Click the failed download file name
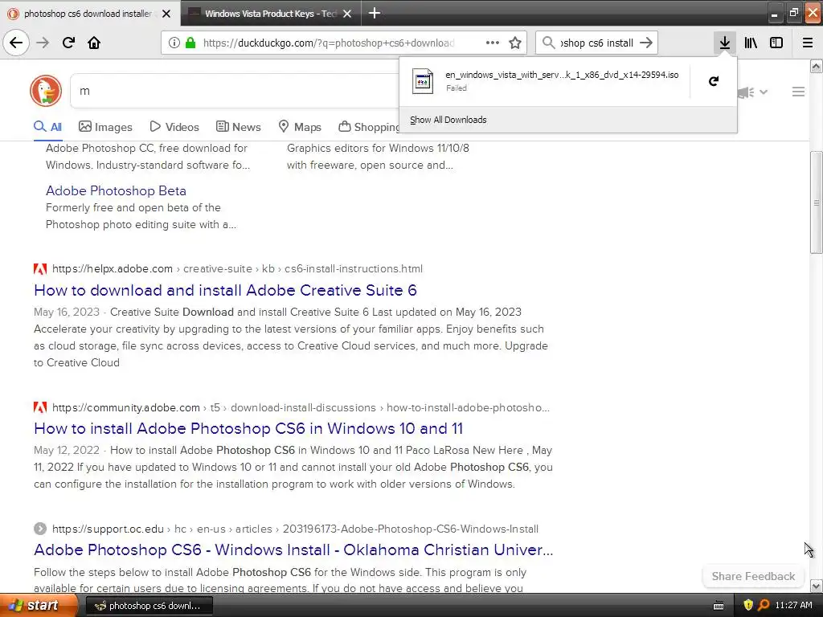This screenshot has width=823, height=617. 562,75
